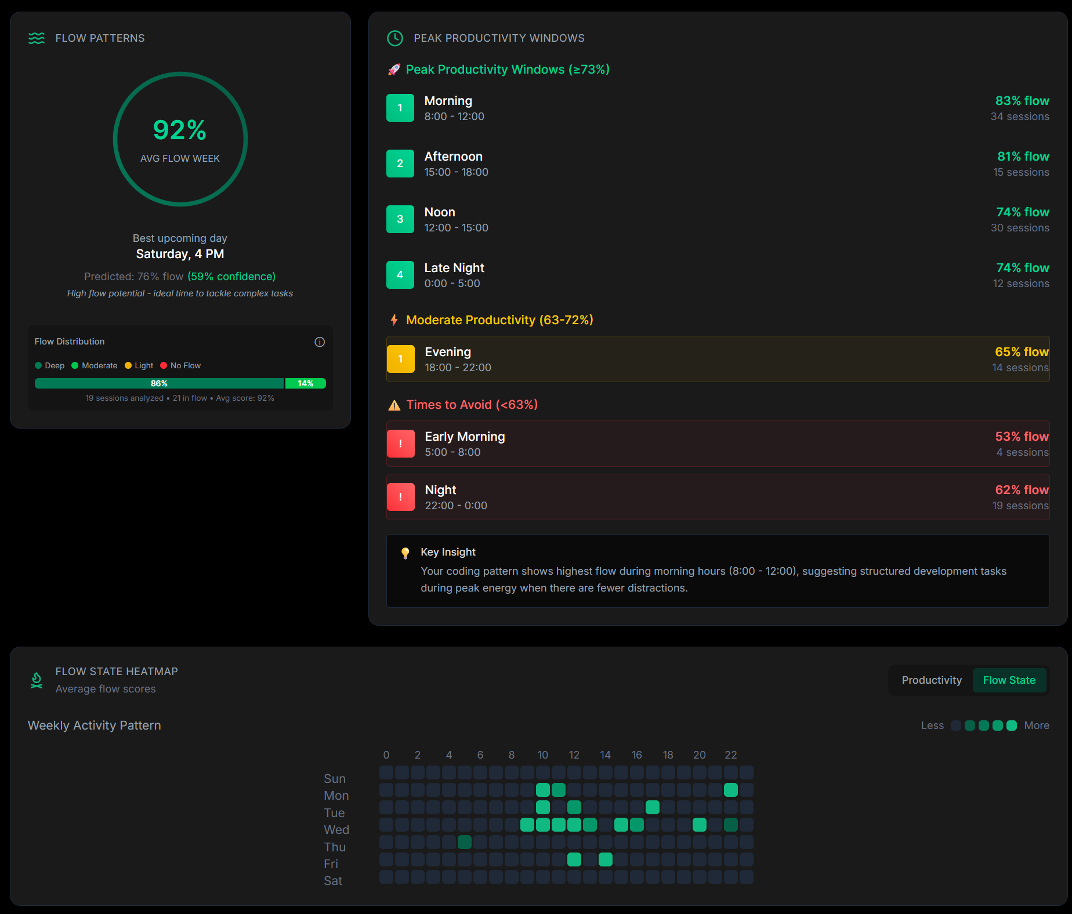The height and width of the screenshot is (914, 1072).
Task: Open the Late Night window details
Action: pyautogui.click(x=718, y=275)
